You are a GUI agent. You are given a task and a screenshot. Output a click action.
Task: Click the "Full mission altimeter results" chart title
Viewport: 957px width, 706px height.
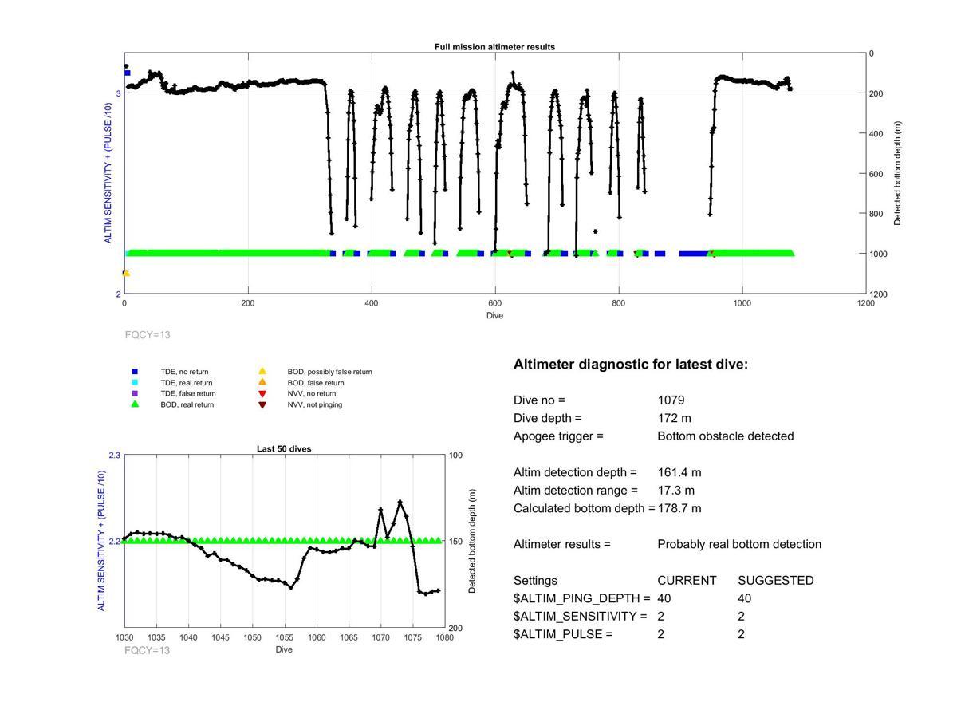pos(494,47)
